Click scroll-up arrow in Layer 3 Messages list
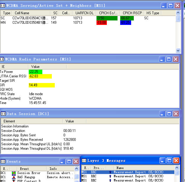 pos(177,167)
